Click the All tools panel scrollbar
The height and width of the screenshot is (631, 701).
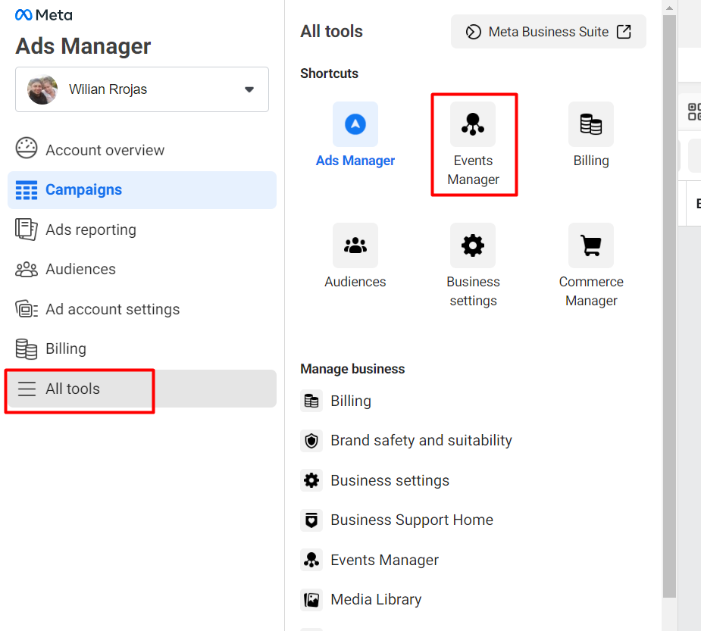point(669,307)
